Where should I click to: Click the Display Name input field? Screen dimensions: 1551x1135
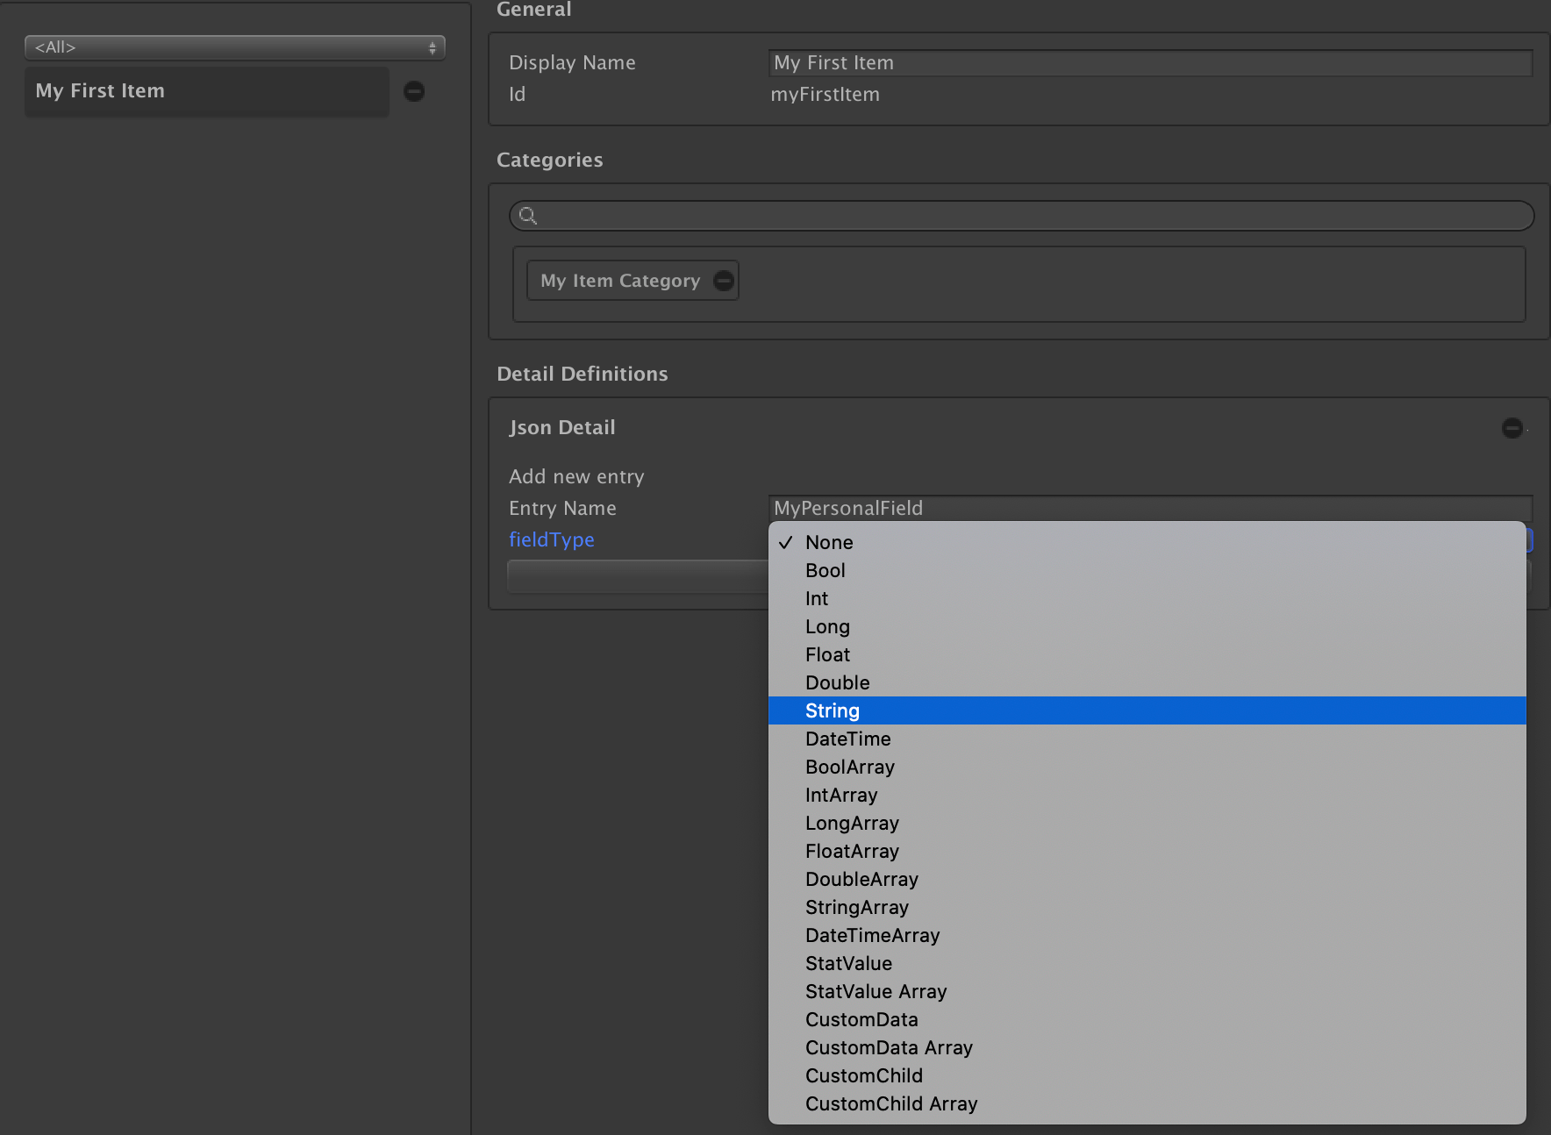1151,63
